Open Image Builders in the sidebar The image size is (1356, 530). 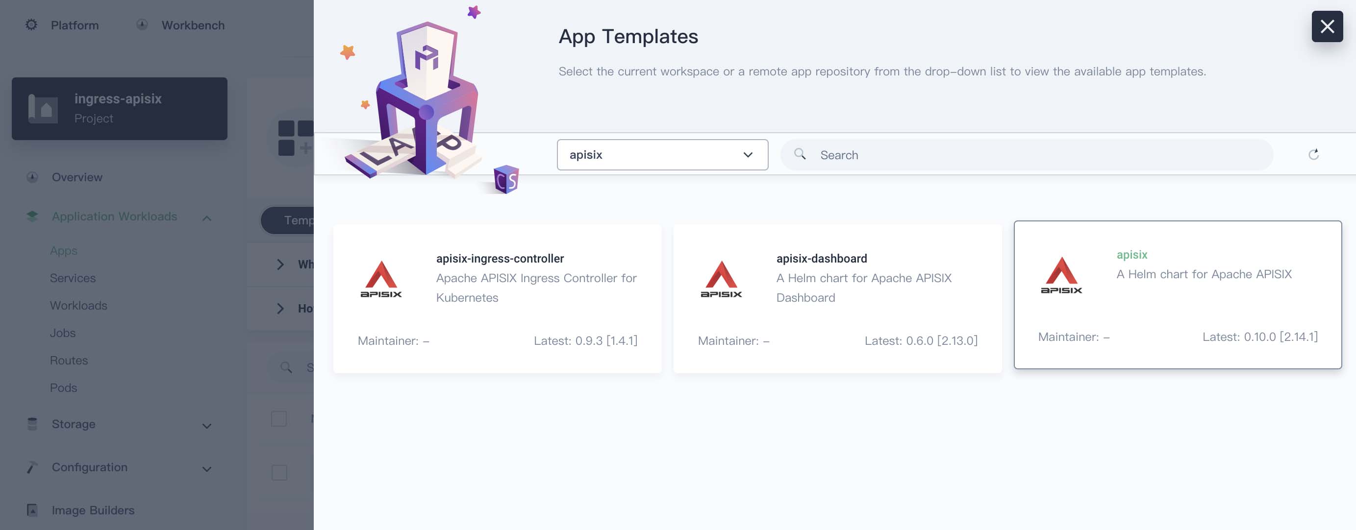point(93,510)
